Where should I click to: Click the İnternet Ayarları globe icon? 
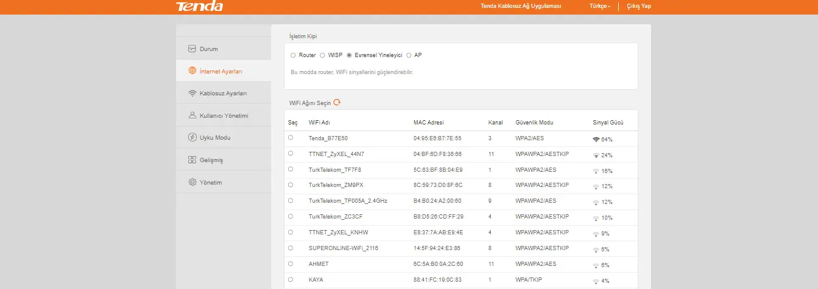192,71
